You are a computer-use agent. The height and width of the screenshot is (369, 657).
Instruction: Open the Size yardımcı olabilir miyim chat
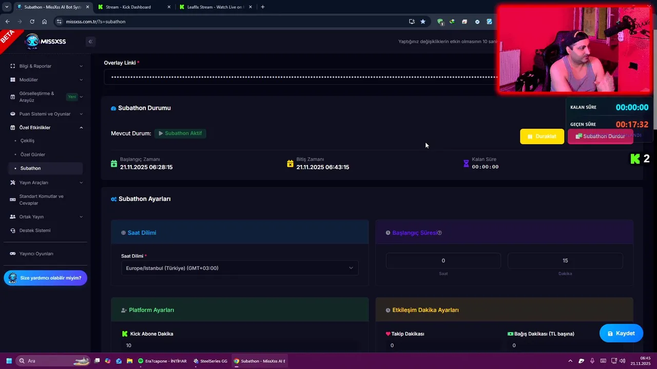click(x=46, y=278)
